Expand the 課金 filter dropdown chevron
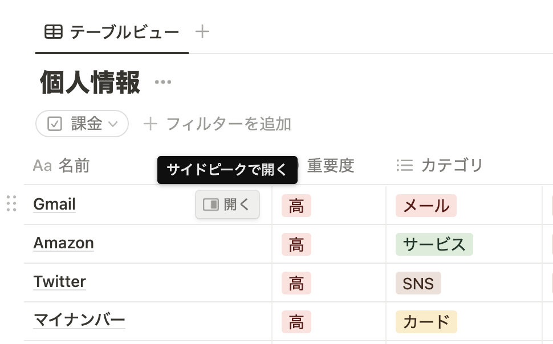 pos(113,124)
